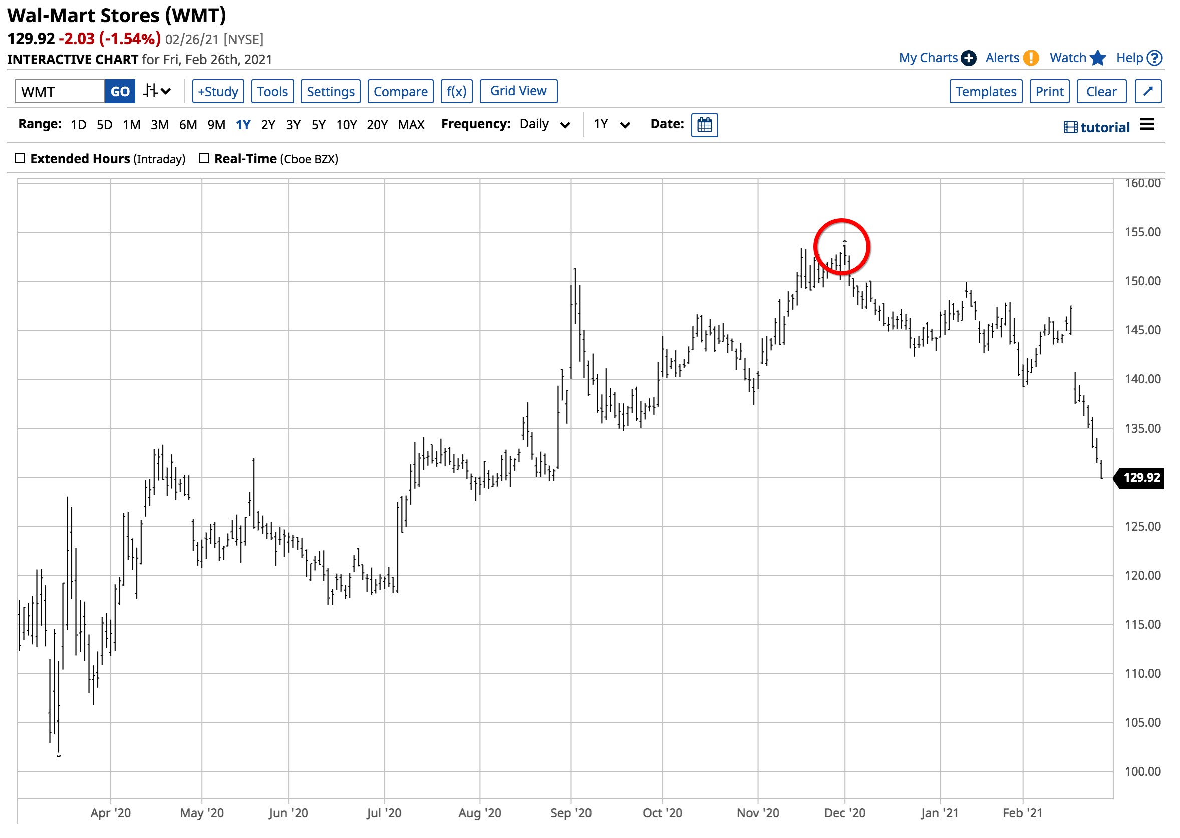Select the 5D range
1180x838 pixels.
point(104,125)
